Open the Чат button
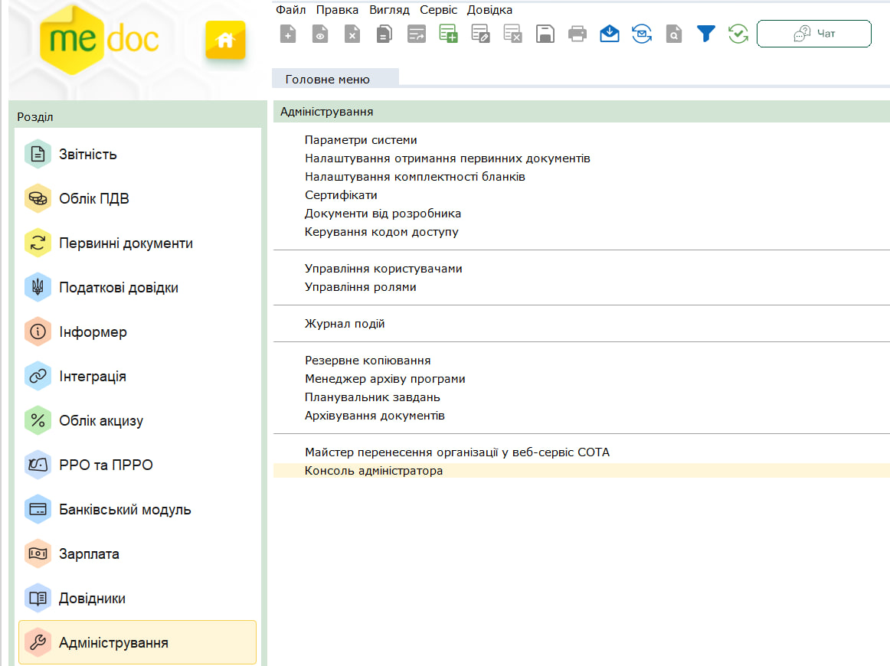Image resolution: width=890 pixels, height=666 pixels. click(813, 34)
